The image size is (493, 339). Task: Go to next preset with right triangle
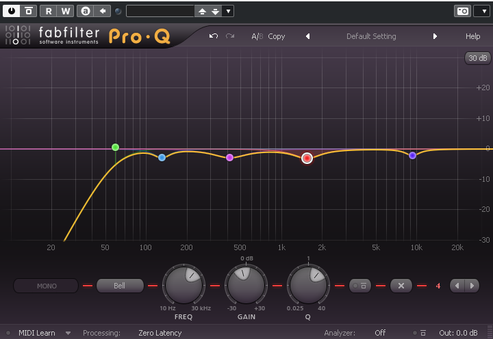435,36
